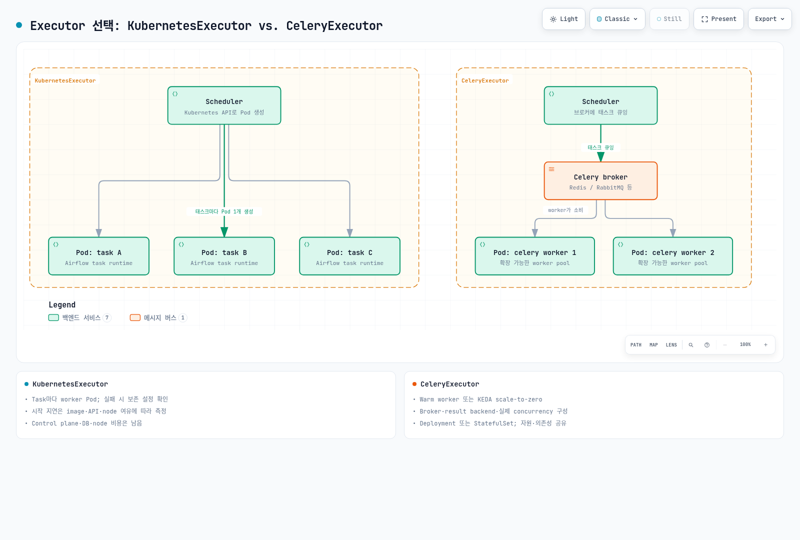
Task: Toggle the 백엔드 서비스 legend filter
Action: pos(79,317)
